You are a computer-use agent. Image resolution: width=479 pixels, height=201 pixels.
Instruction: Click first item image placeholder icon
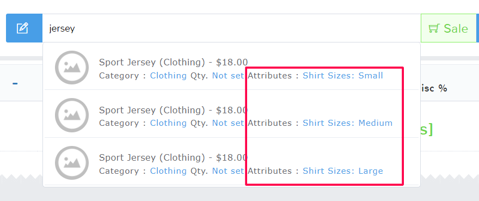click(72, 68)
